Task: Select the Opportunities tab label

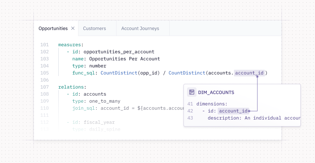Action: coord(53,28)
